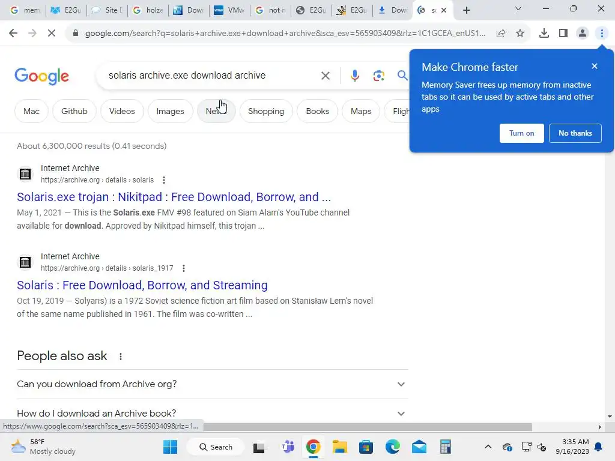Viewport: 615px width, 461px height.
Task: Click the Google logo
Action: [41, 76]
